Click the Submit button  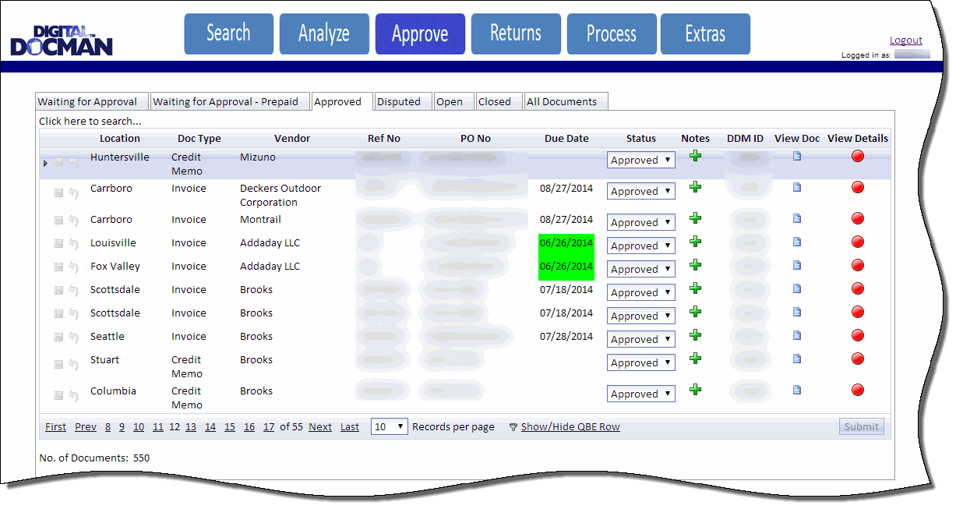pyautogui.click(x=862, y=426)
